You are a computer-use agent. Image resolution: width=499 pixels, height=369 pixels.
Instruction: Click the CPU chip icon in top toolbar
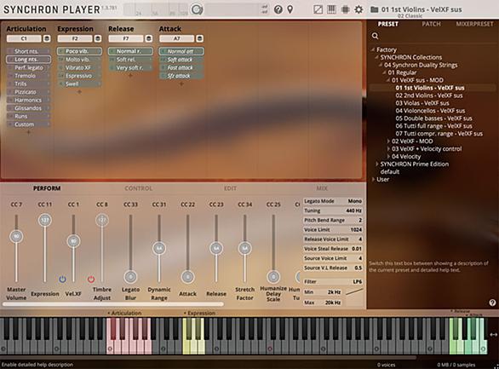point(345,9)
